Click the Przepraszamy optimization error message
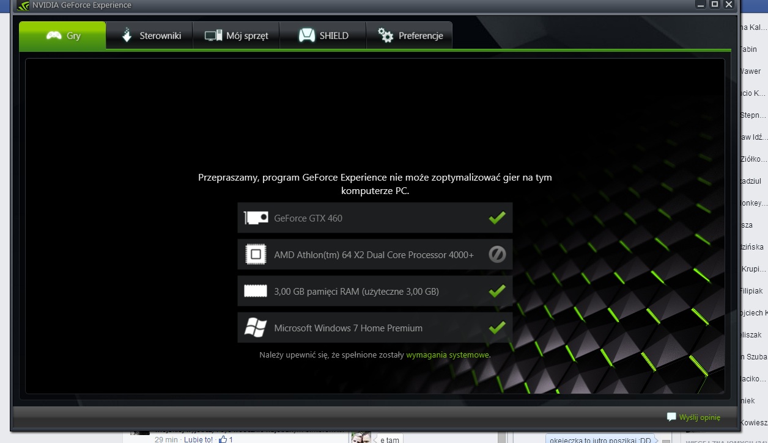The width and height of the screenshot is (768, 443). tap(375, 184)
